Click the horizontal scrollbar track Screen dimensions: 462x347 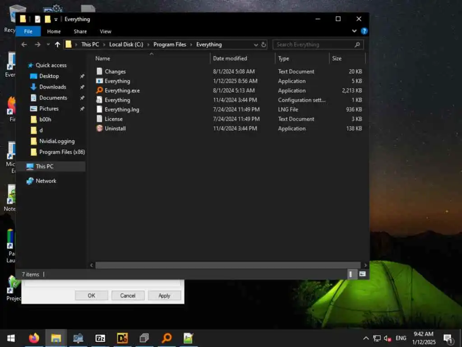[228, 265]
